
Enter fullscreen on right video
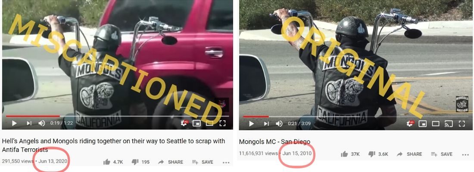[462, 124]
